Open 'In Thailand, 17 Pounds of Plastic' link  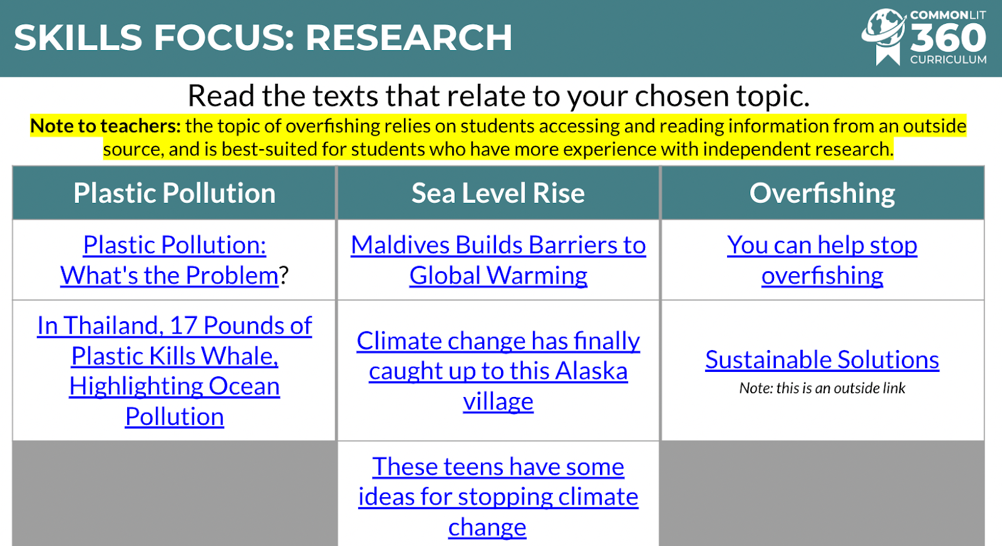point(174,371)
